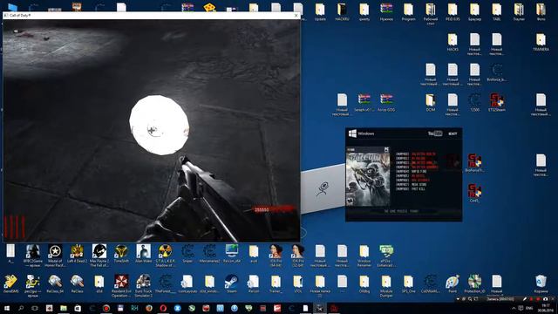The image size is (558, 314).
Task: Open the Steam desktop shortcut
Action: click(x=231, y=283)
